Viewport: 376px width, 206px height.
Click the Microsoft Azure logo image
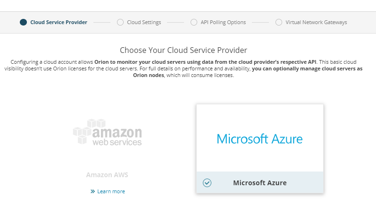pyautogui.click(x=259, y=139)
